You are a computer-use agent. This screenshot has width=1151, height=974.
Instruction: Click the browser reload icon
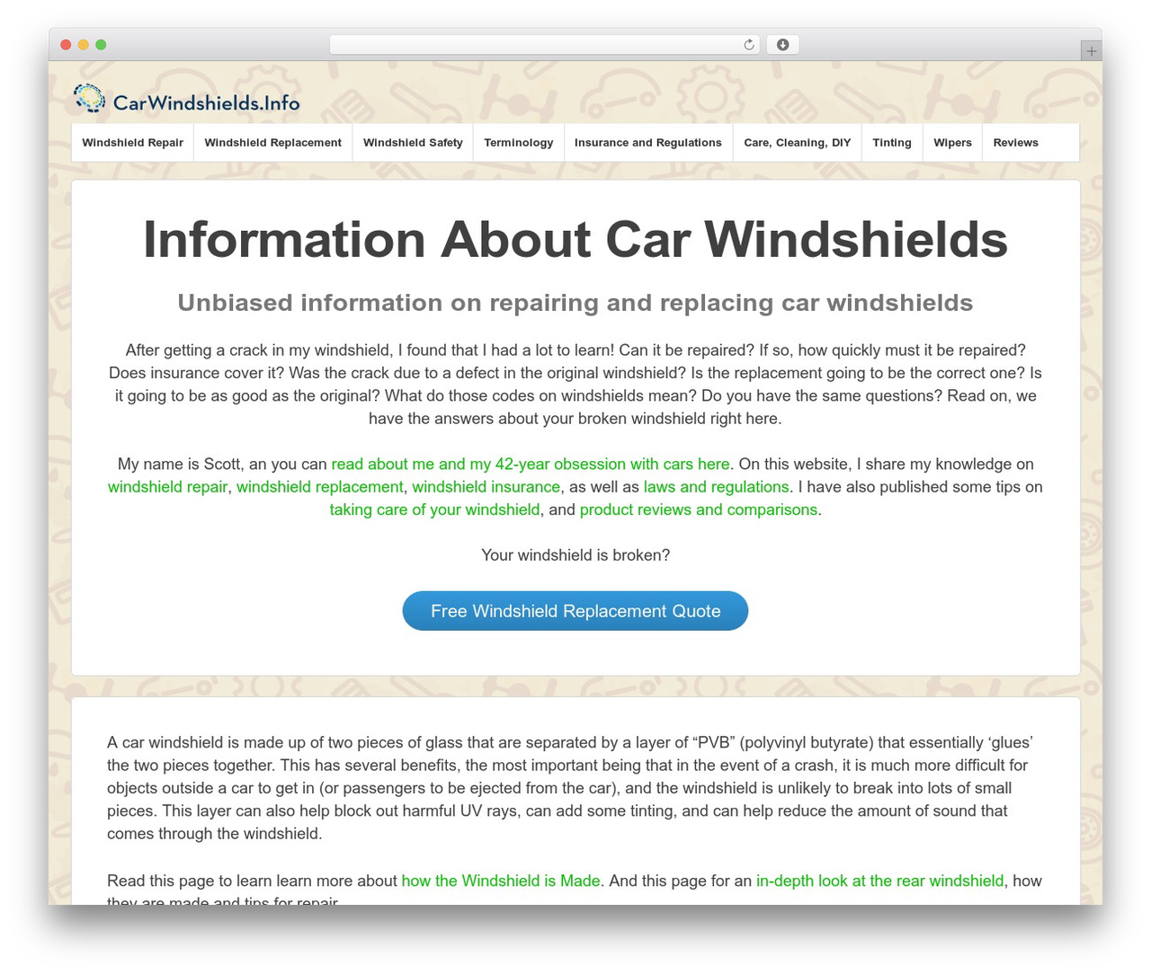point(749,45)
